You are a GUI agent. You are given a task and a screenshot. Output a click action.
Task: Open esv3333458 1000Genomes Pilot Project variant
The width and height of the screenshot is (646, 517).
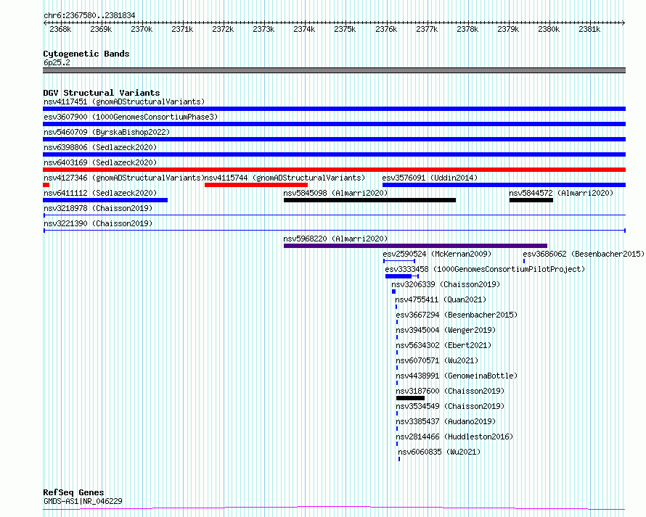coord(485,269)
